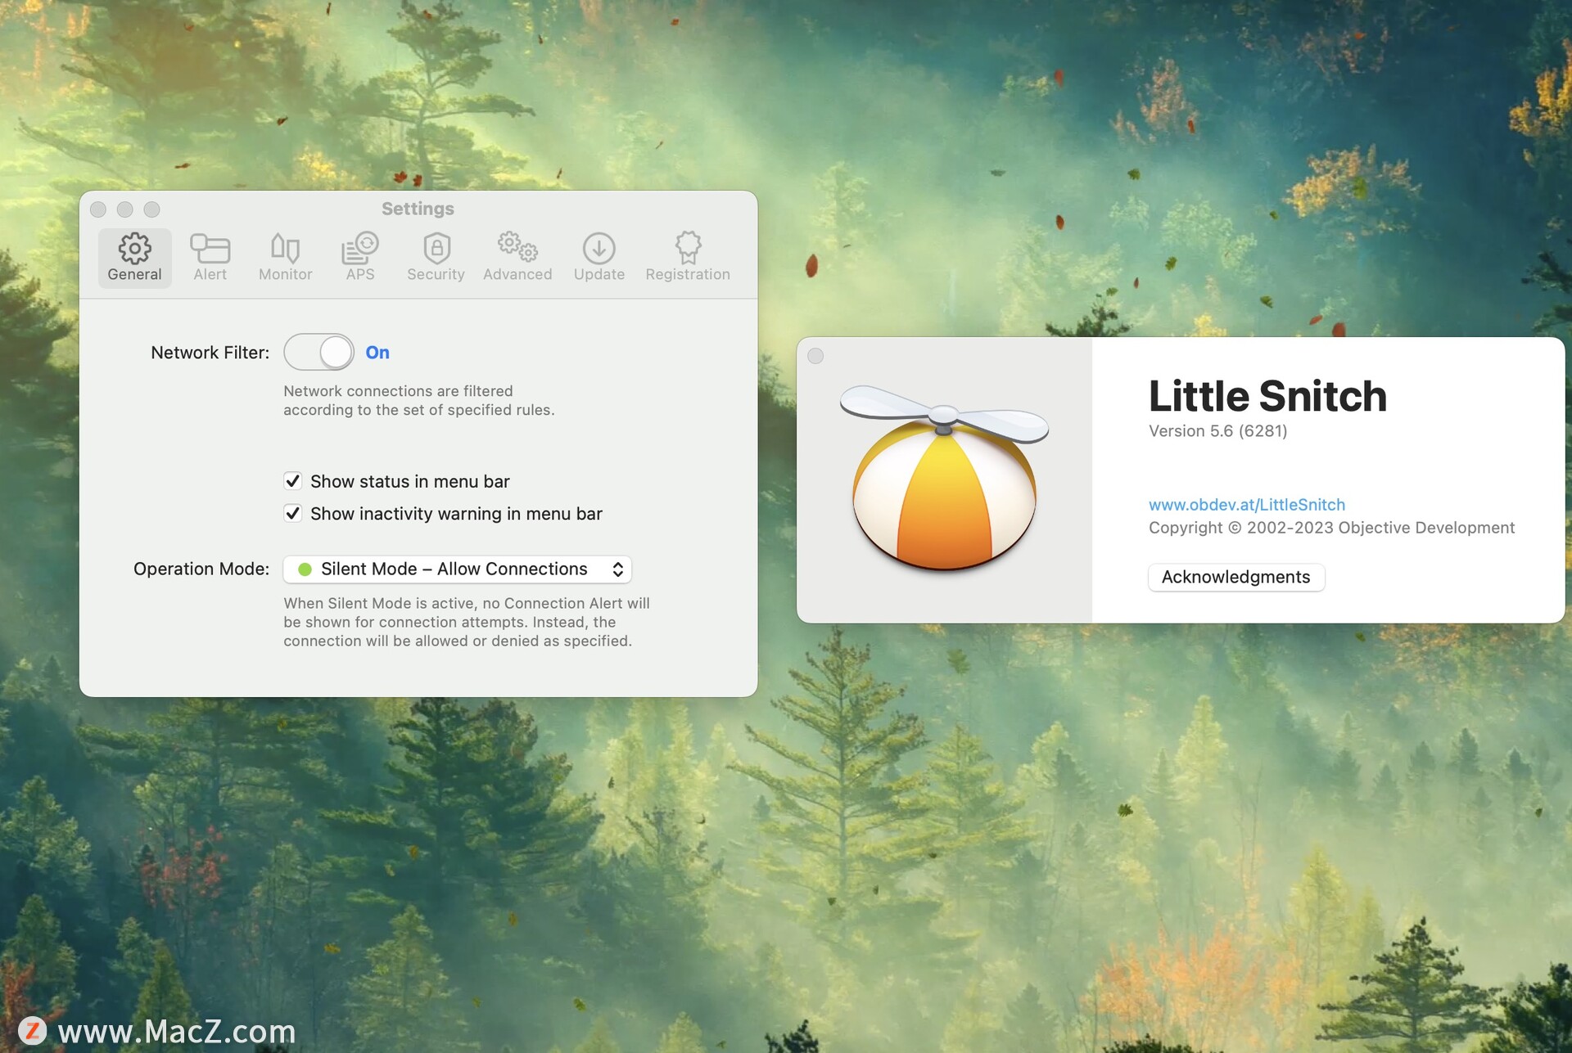Open the Update settings pane
1572x1053 pixels.
click(x=599, y=256)
